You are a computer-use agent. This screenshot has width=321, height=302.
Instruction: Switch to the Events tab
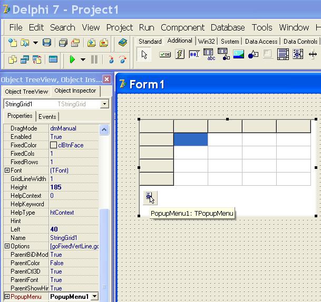pyautogui.click(x=47, y=116)
